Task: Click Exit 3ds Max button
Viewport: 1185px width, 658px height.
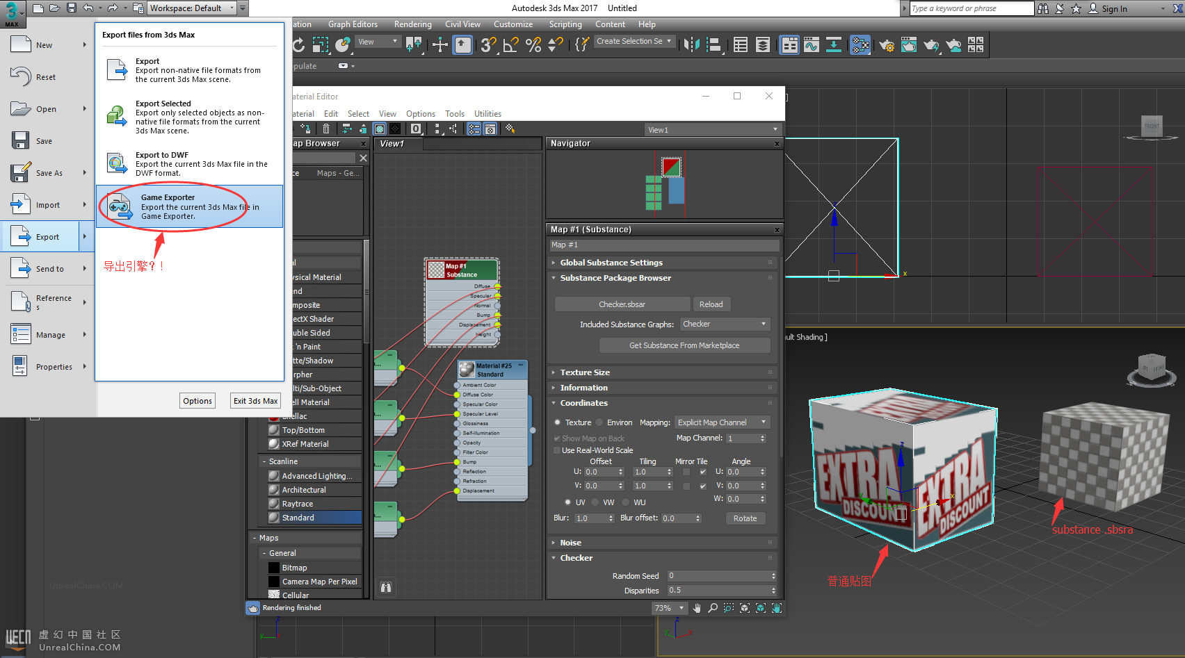Action: click(x=255, y=401)
